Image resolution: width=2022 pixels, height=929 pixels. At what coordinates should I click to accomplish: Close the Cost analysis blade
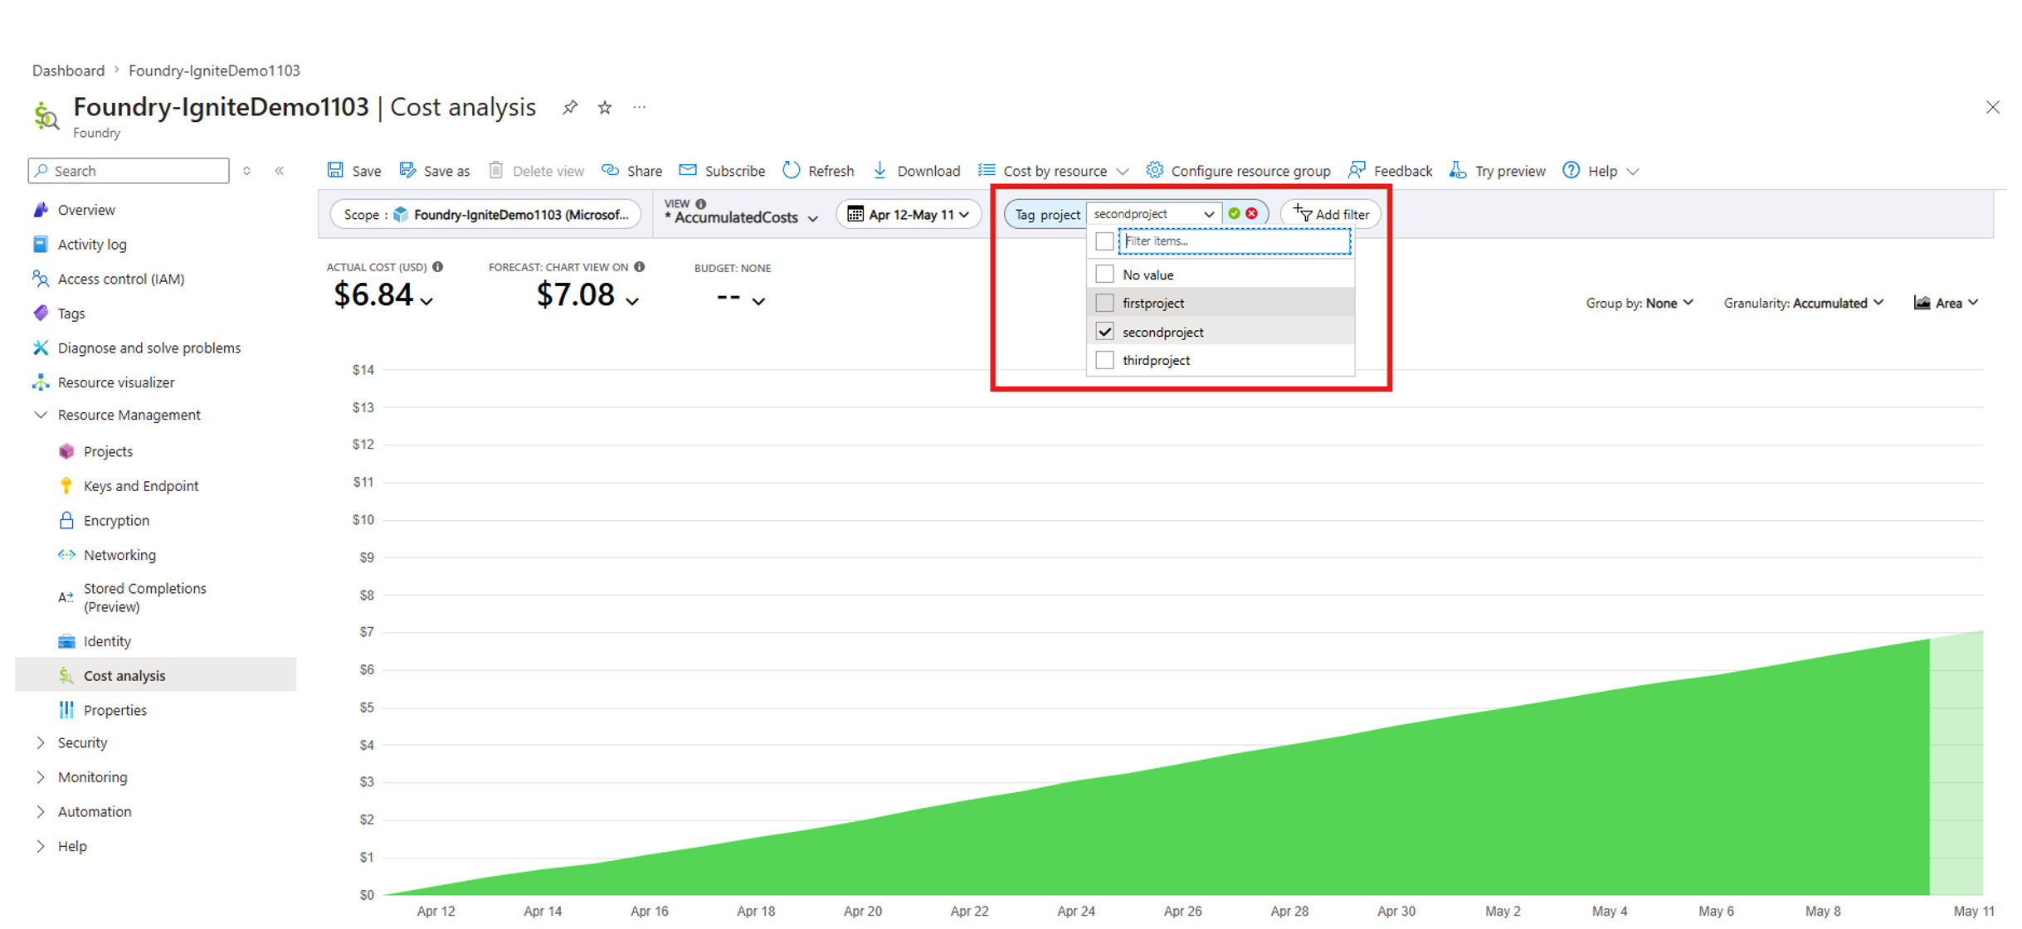point(1993,108)
